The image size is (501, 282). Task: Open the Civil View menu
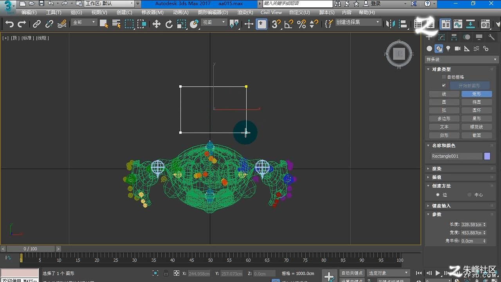click(271, 13)
